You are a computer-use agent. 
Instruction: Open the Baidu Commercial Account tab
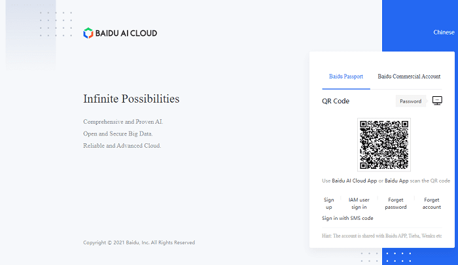409,77
